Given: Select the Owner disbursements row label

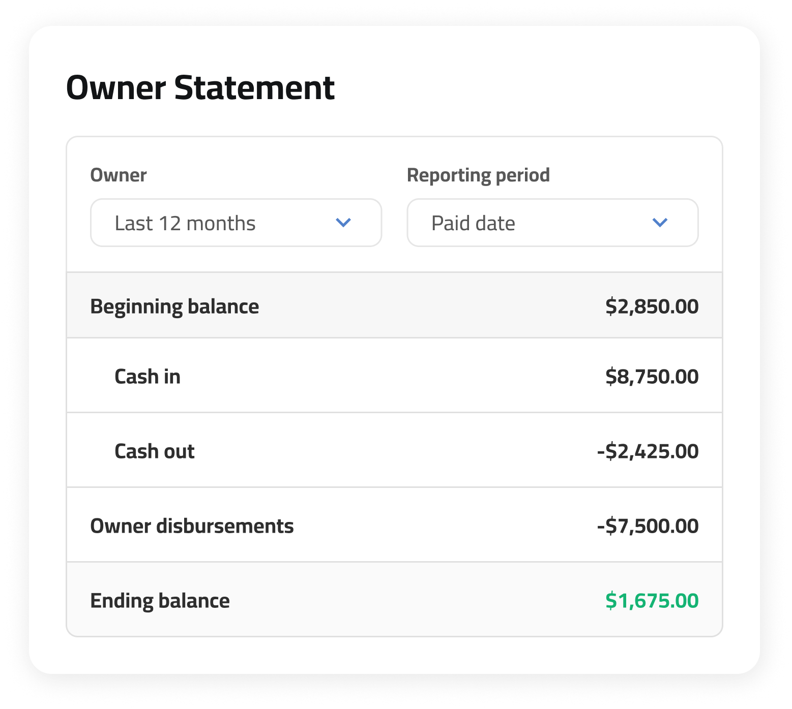Looking at the screenshot, I should pyautogui.click(x=192, y=526).
